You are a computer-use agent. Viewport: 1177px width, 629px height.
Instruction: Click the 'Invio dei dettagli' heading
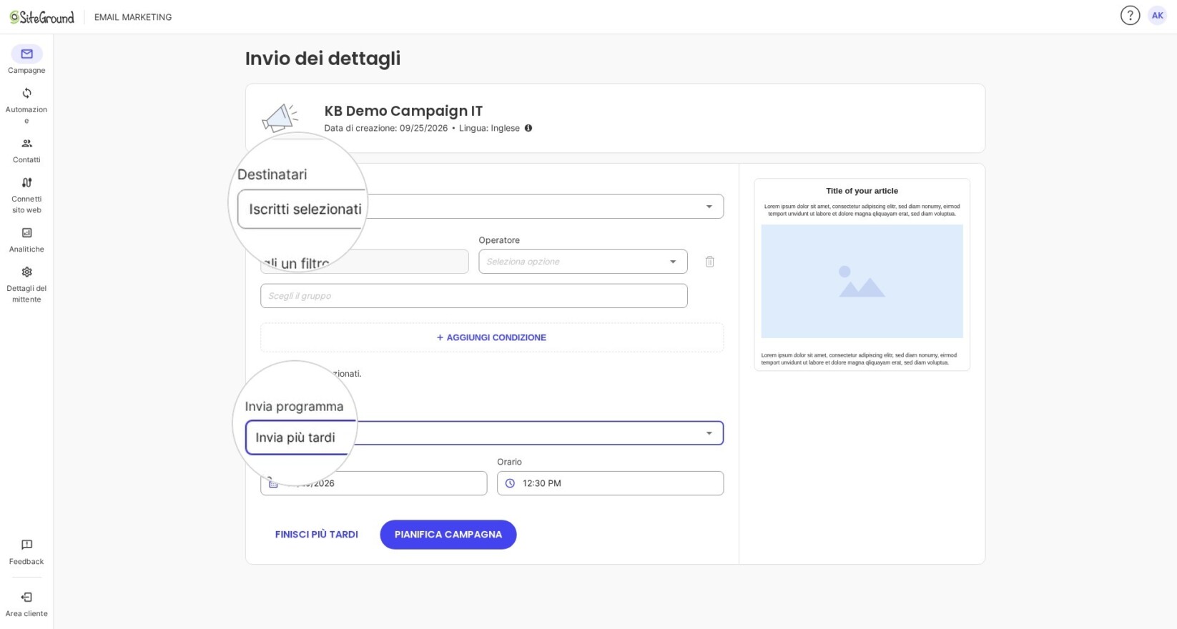click(x=322, y=59)
